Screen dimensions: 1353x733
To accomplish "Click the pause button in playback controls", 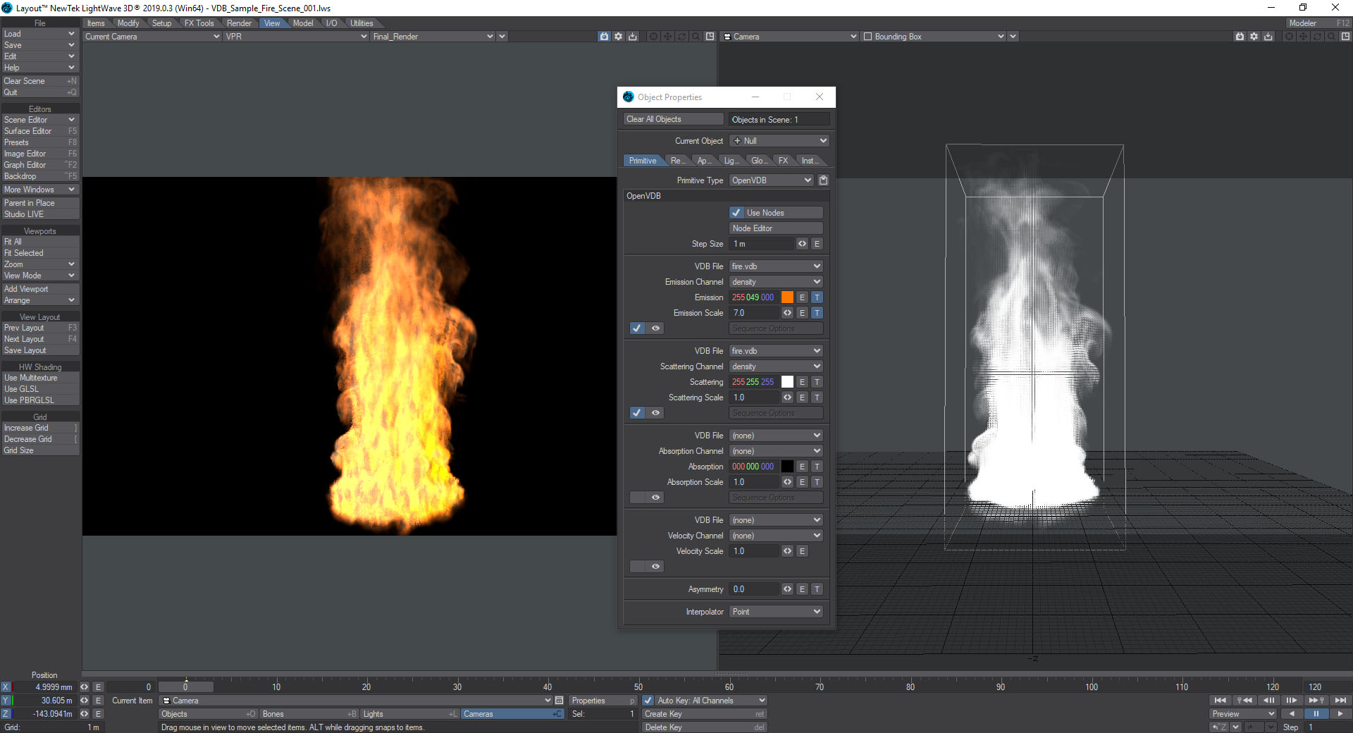I will pos(1316,714).
